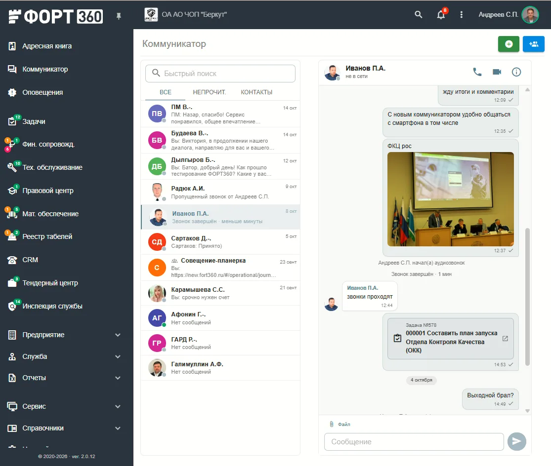Click the Андреев С.П. user name
Image resolution: width=551 pixels, height=466 pixels.
click(x=498, y=14)
